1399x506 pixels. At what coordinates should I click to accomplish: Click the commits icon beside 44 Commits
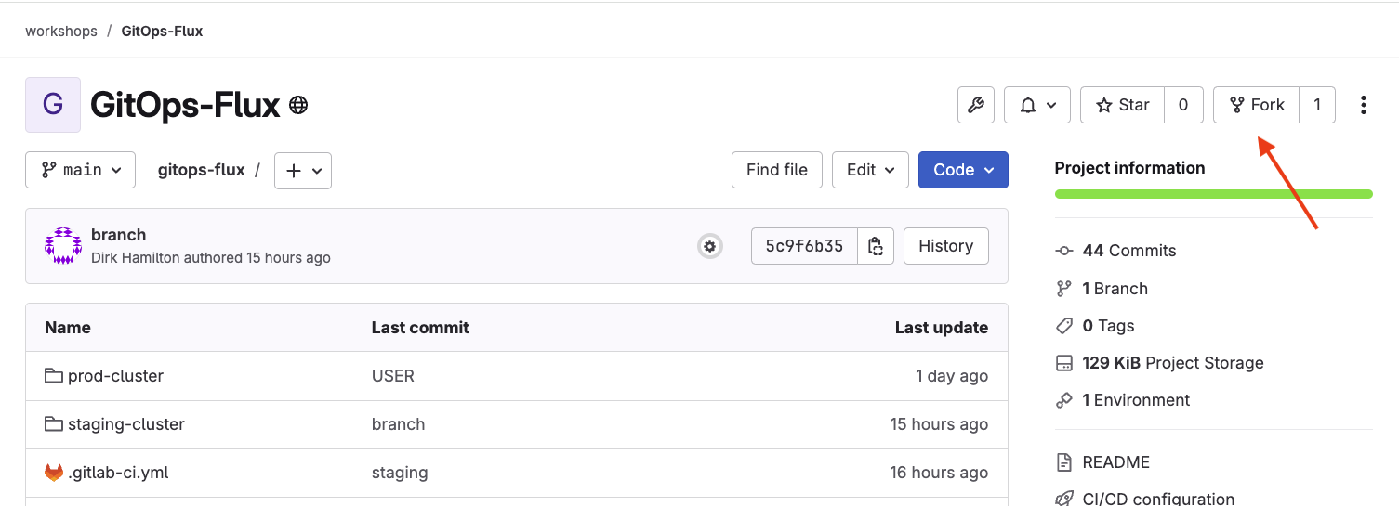pyautogui.click(x=1064, y=251)
